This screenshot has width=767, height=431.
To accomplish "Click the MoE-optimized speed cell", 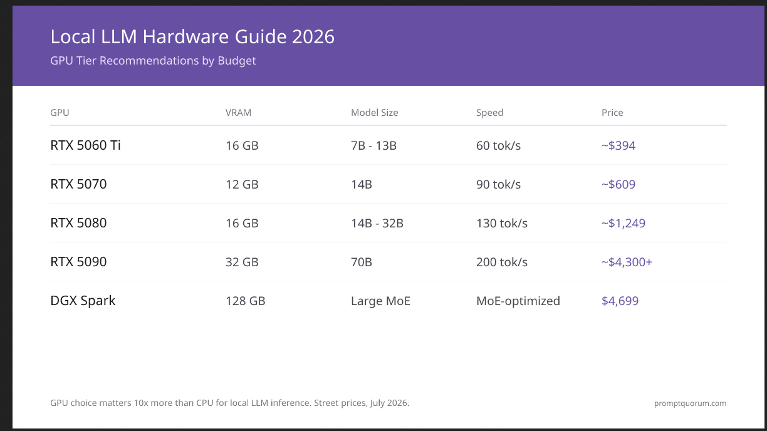I will pyautogui.click(x=518, y=301).
